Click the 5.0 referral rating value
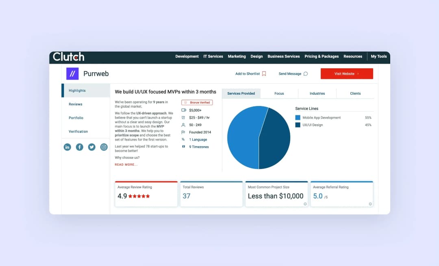 tap(318, 196)
